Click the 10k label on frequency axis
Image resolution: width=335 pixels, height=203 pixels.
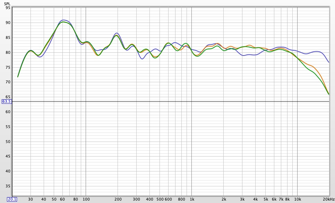(x=298, y=200)
